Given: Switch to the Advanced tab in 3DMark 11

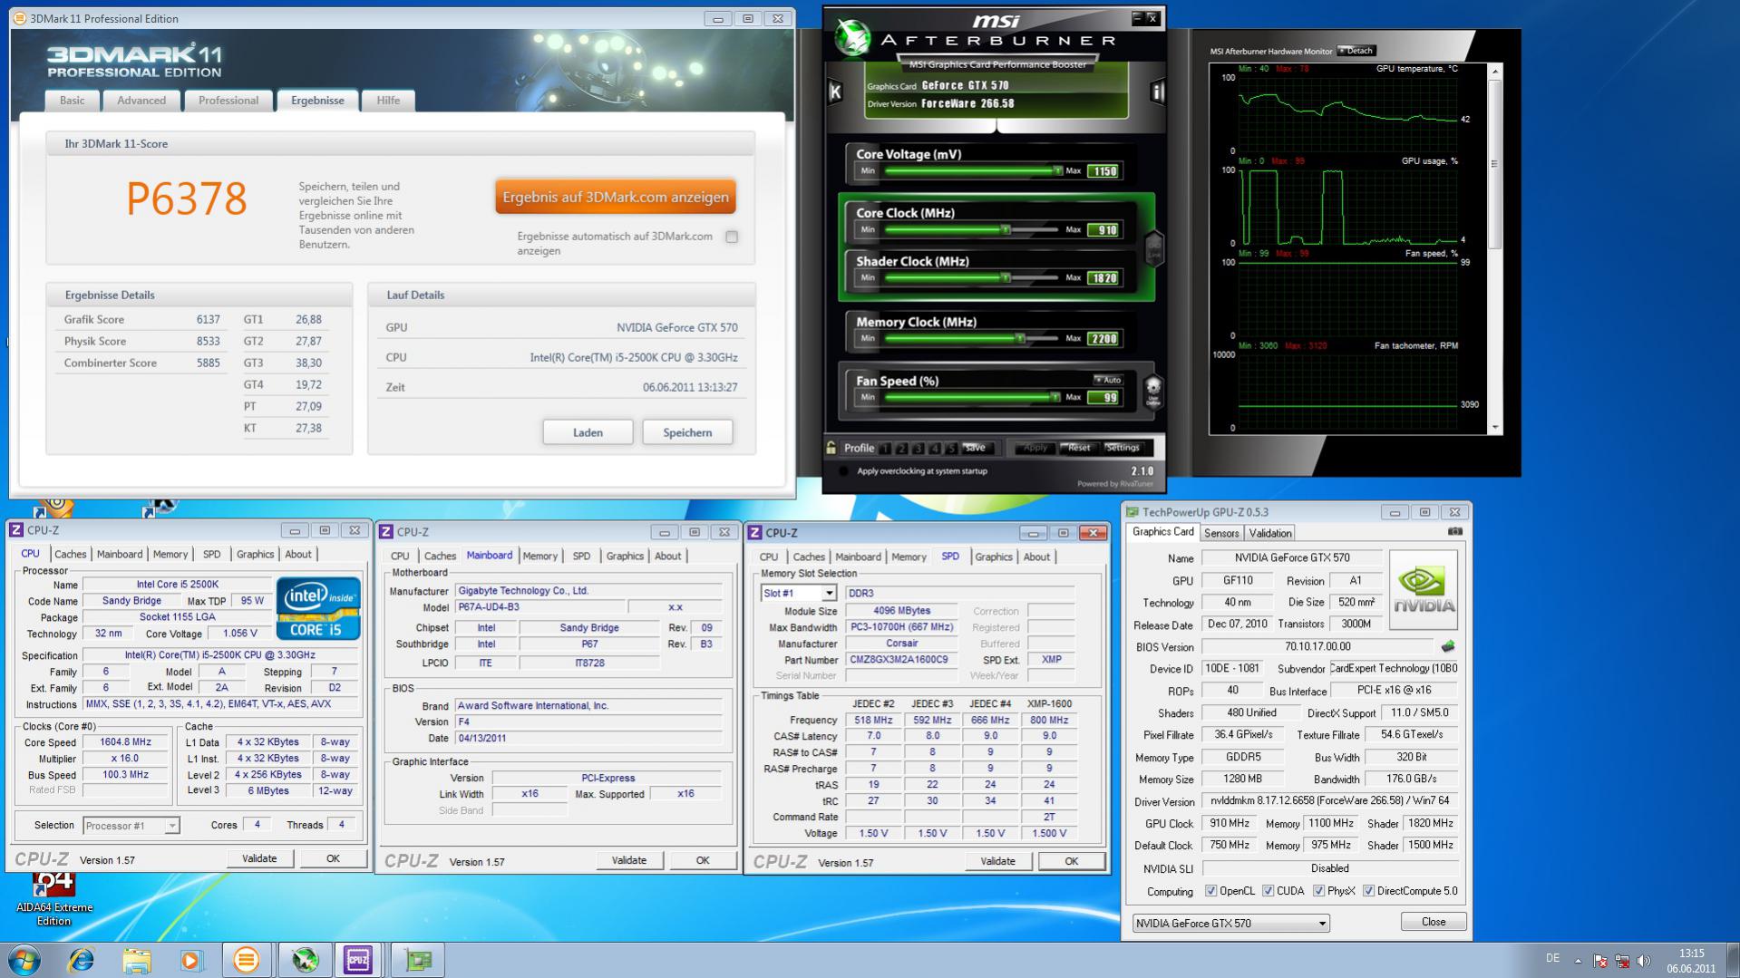Looking at the screenshot, I should pyautogui.click(x=141, y=101).
